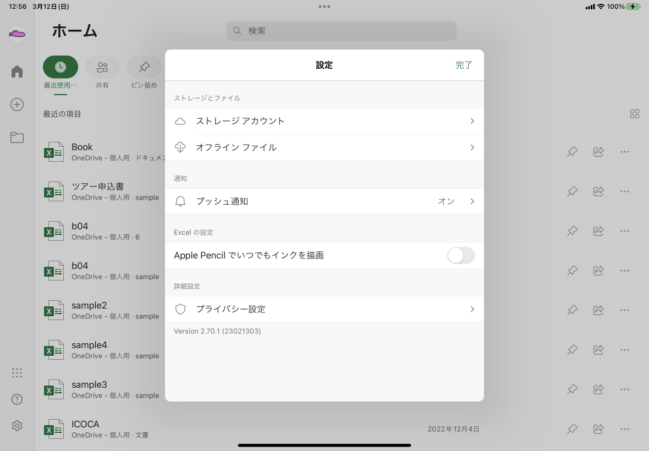Expand プッシュ通知 chevron
649x451 pixels.
pos(472,201)
